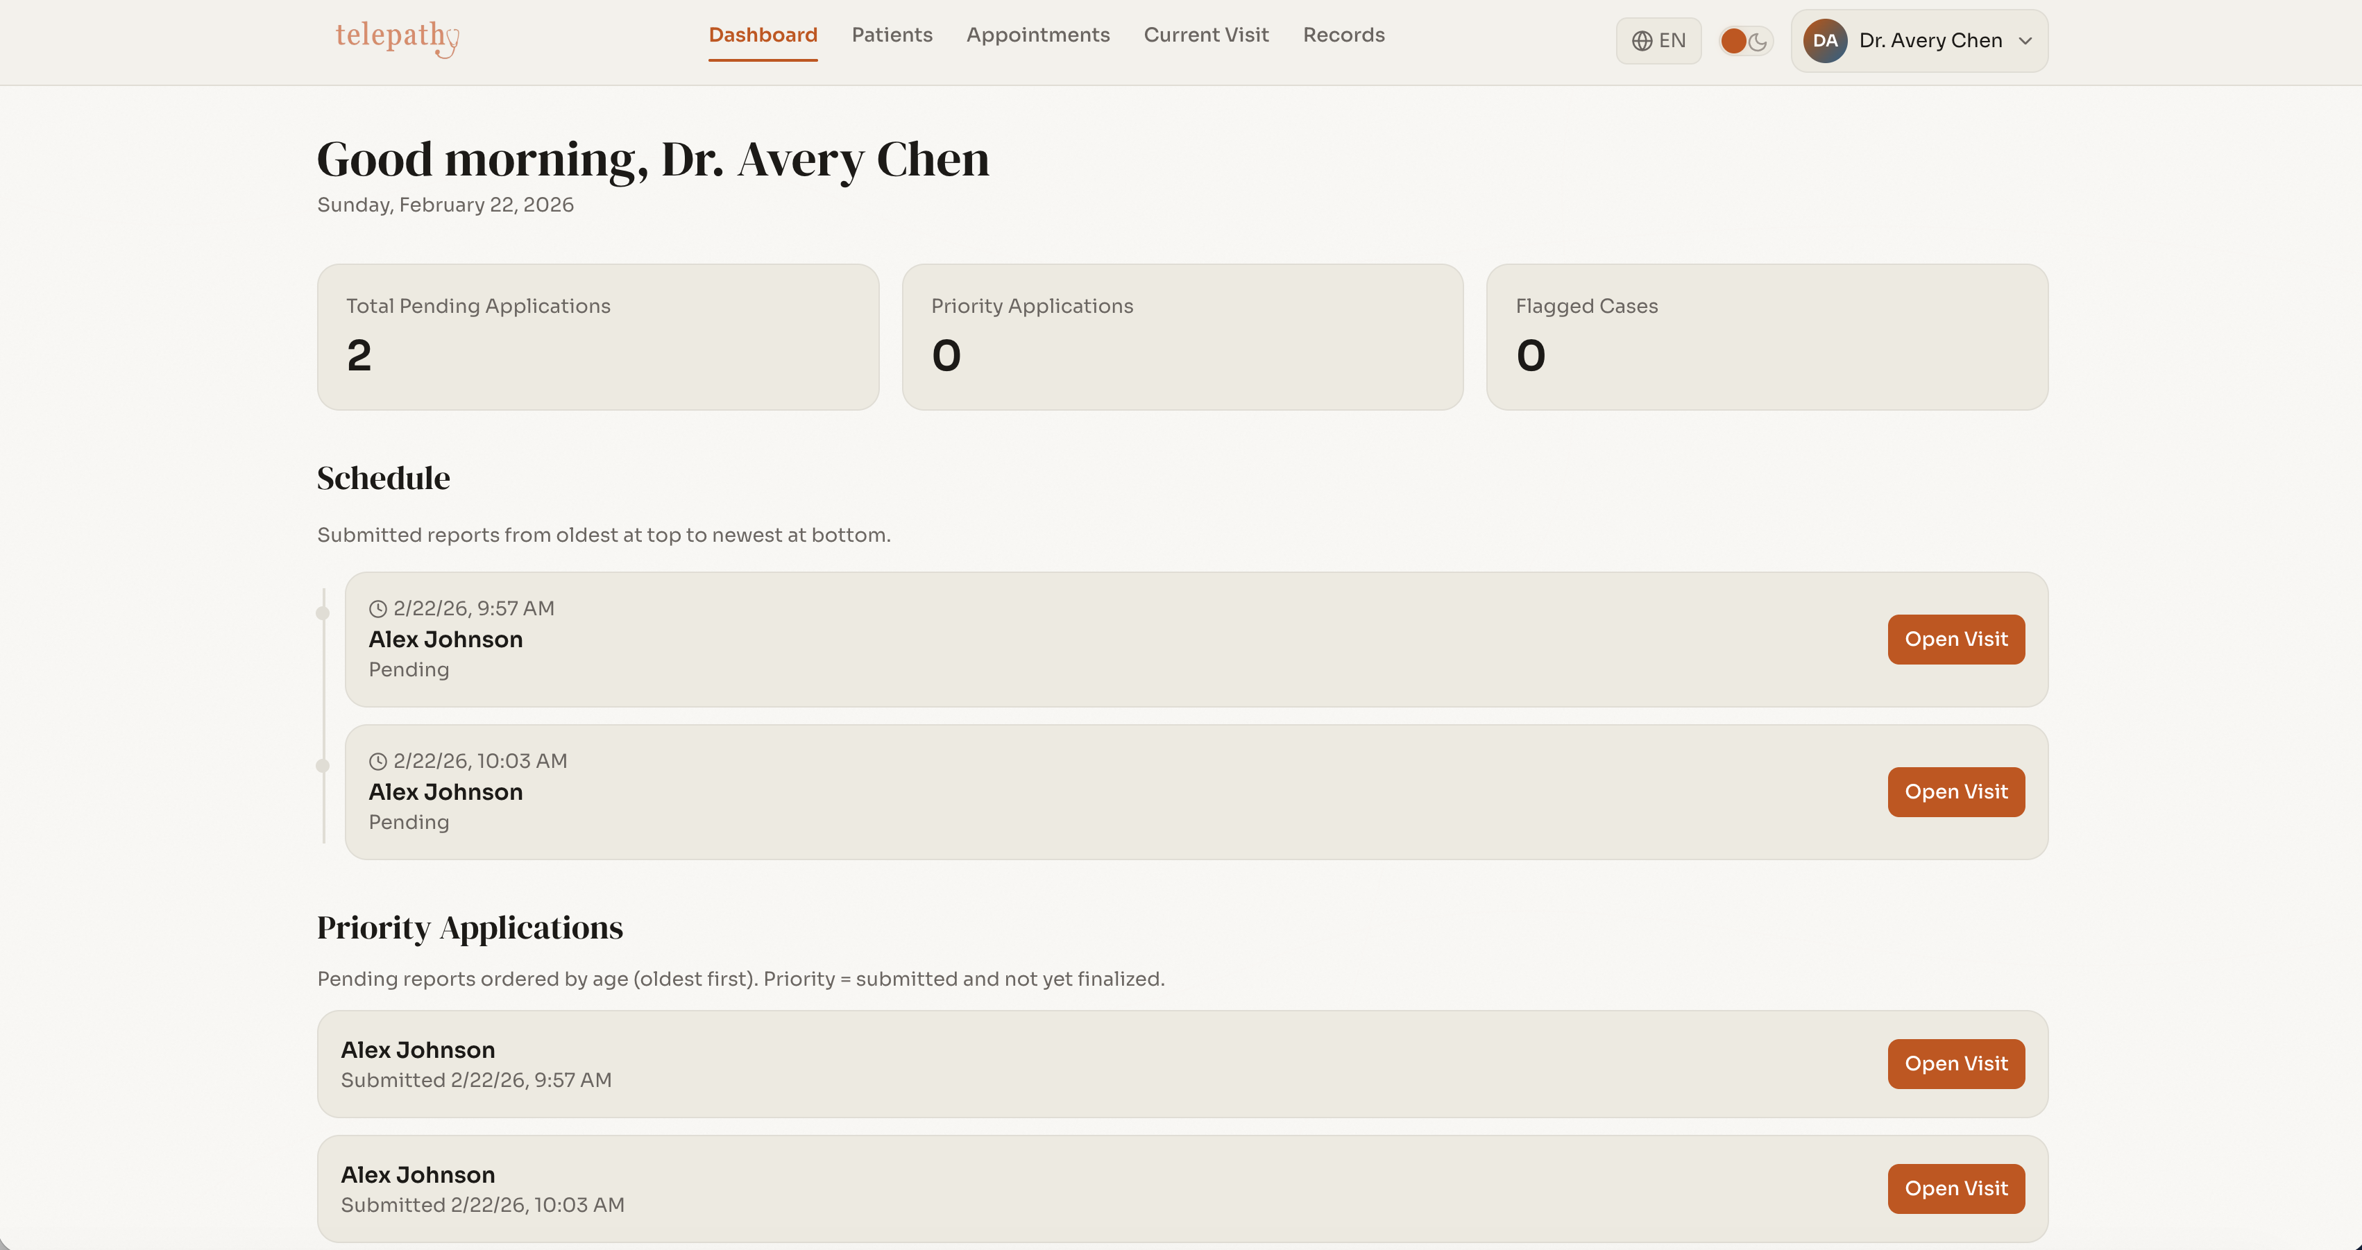The width and height of the screenshot is (2362, 1250).
Task: Expand the Dr. Avery Chen chevron menu
Action: (x=2025, y=41)
